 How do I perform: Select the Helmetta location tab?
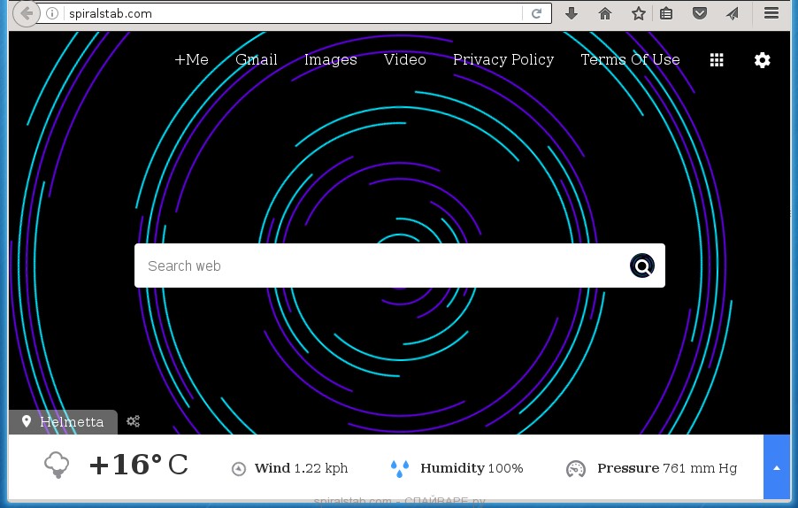pos(63,421)
